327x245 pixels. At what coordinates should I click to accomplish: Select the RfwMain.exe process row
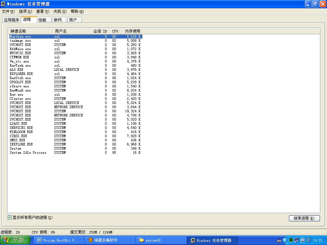tap(75, 49)
